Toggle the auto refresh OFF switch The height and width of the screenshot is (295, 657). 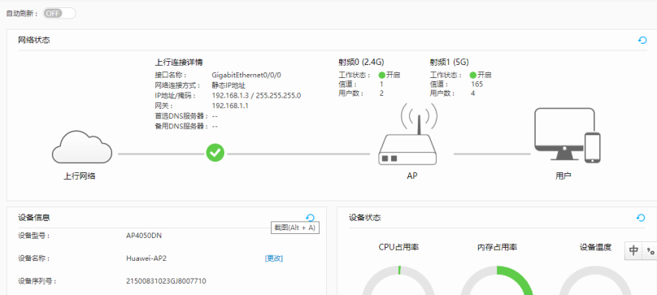coord(59,13)
